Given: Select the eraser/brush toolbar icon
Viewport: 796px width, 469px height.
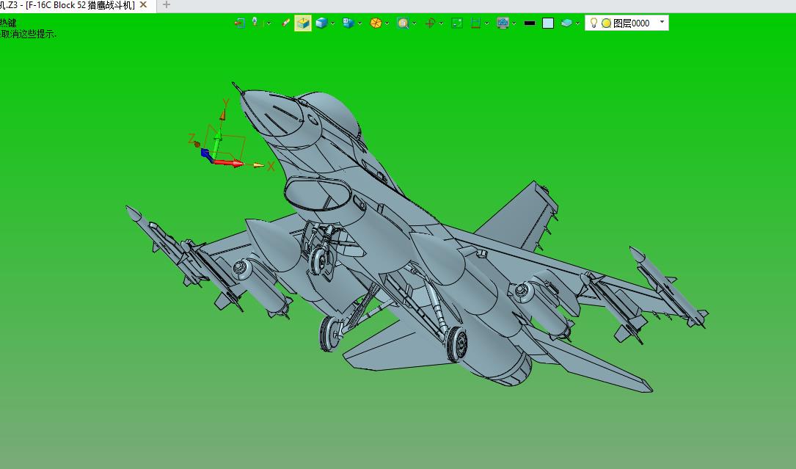Looking at the screenshot, I should click(286, 23).
